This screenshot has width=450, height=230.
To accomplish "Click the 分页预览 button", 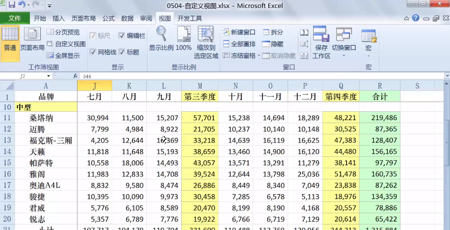I will [63, 32].
